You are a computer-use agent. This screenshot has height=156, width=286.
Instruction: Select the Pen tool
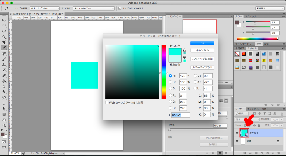(x=4, y=98)
